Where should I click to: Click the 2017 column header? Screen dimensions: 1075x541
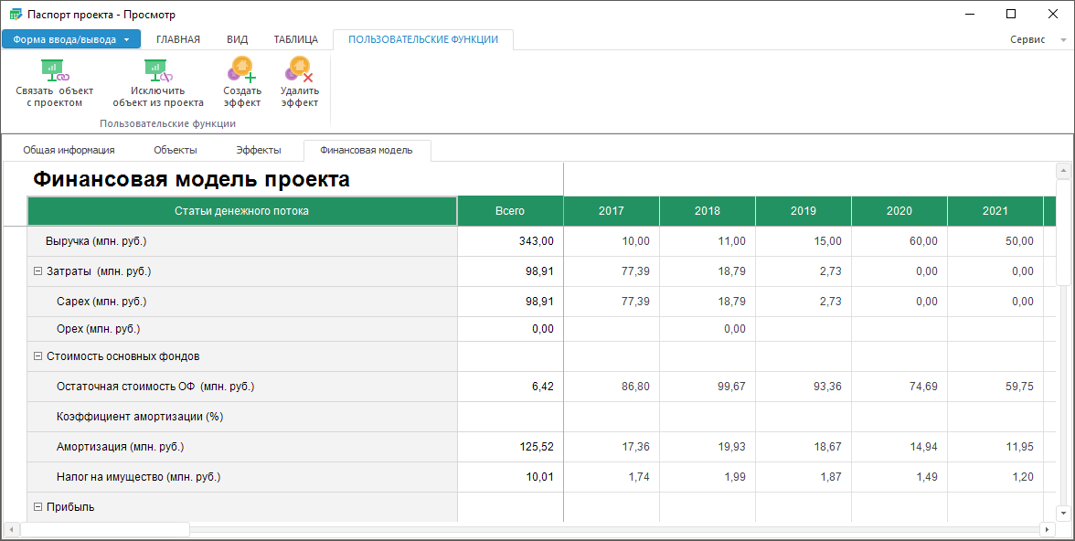(x=612, y=211)
